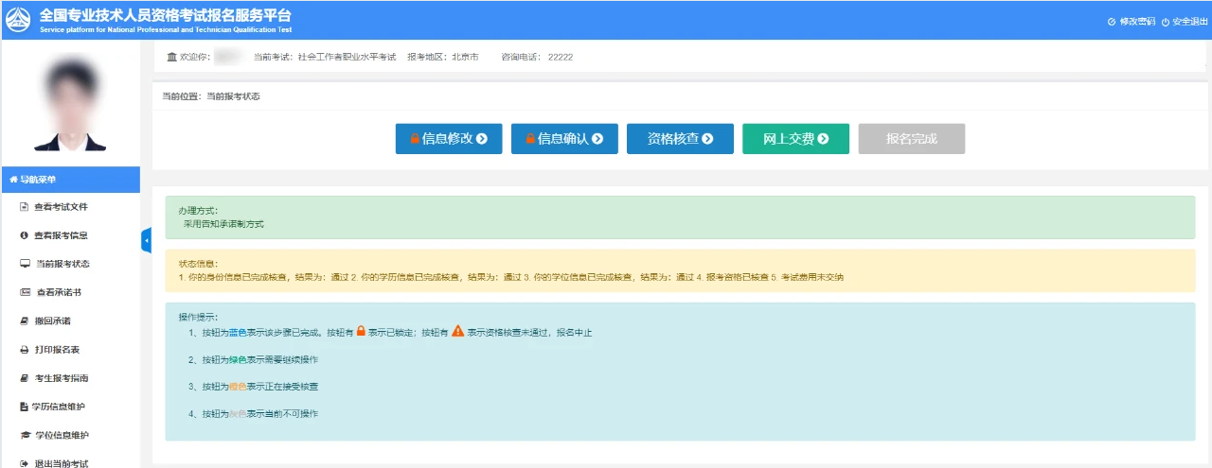The height and width of the screenshot is (468, 1212).
Task: Click the platform logo emblem in header
Action: tap(18, 20)
